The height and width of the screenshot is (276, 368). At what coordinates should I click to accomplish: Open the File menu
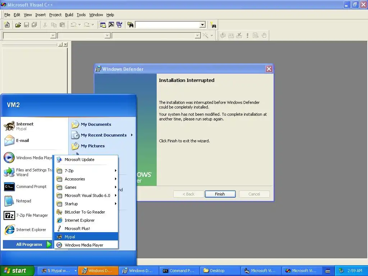tap(7, 15)
